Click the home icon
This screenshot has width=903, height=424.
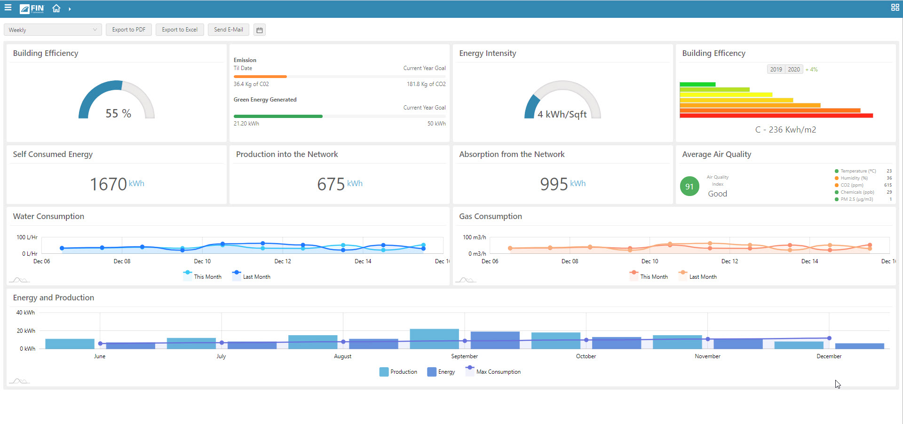(56, 8)
